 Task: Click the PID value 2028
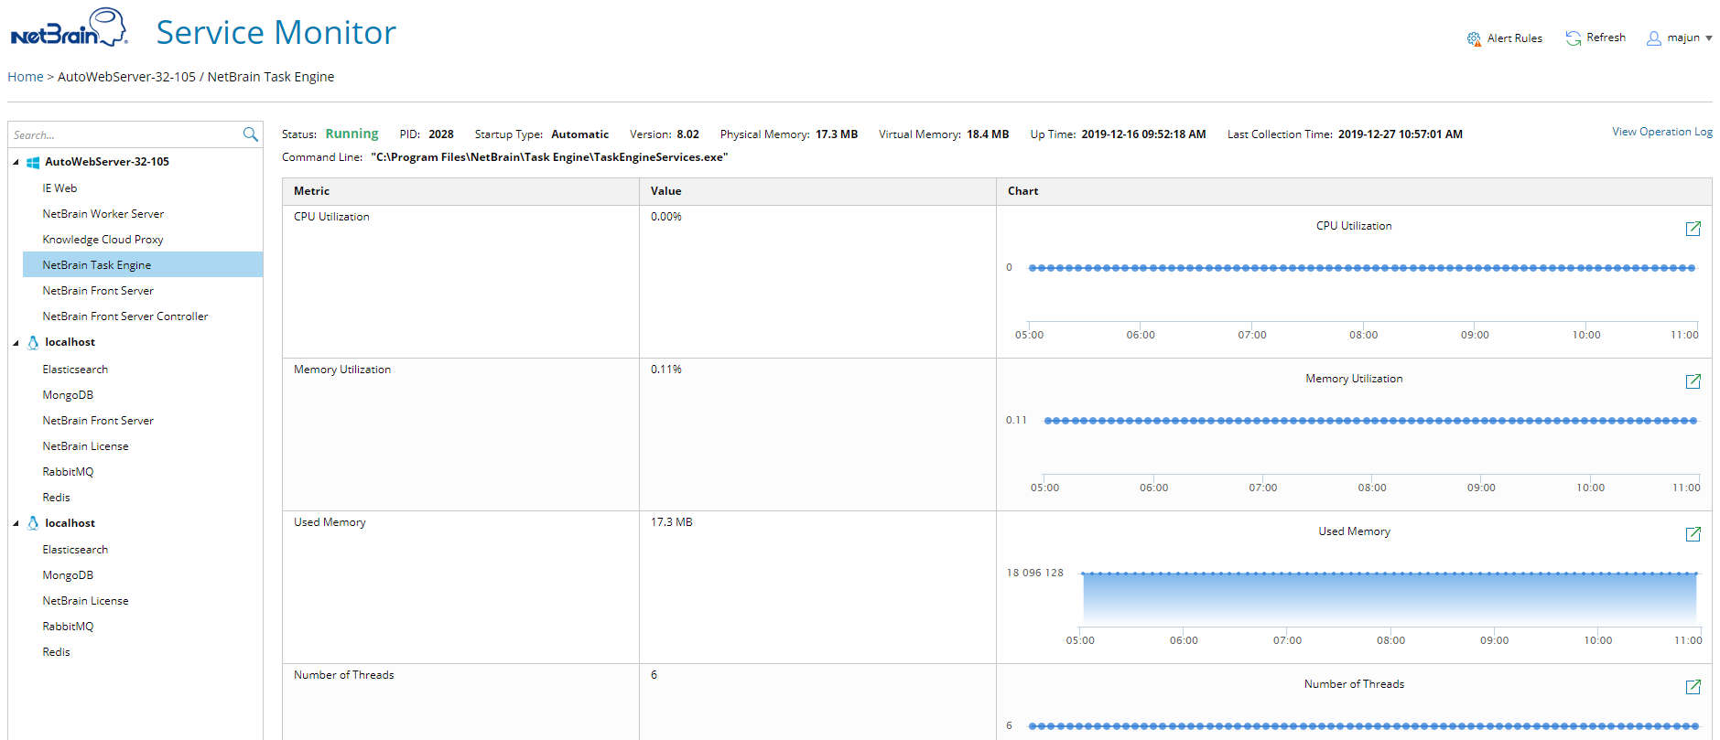point(441,134)
